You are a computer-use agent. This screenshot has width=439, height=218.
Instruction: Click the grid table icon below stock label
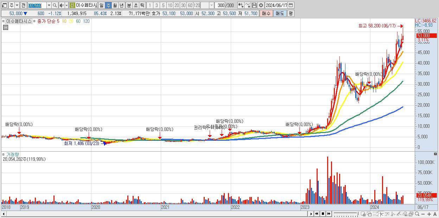coord(5,27)
